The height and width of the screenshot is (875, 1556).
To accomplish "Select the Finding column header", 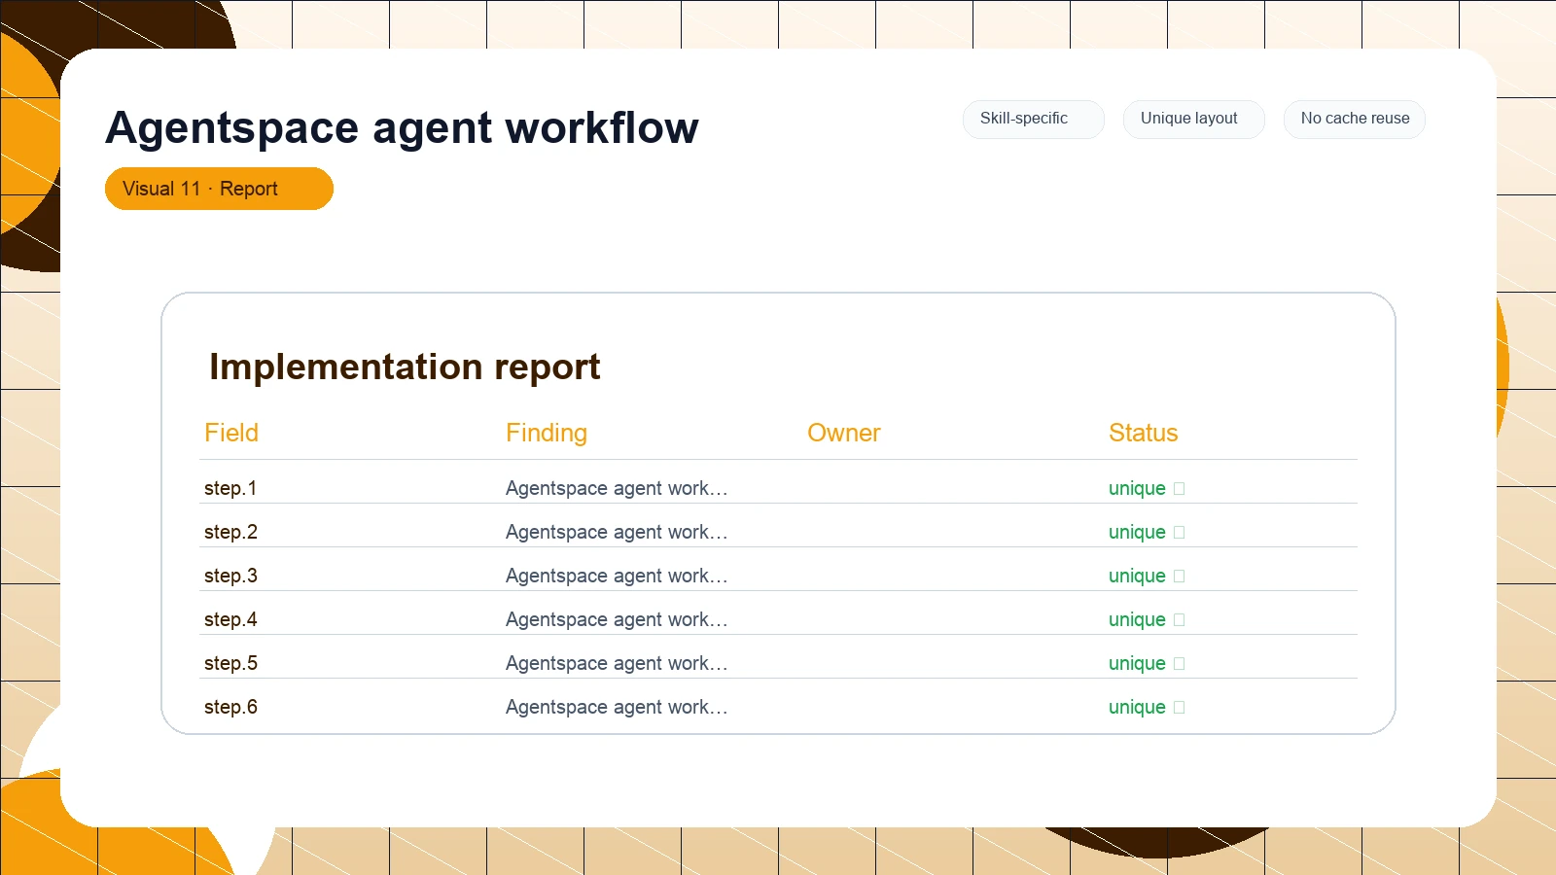I will click(547, 433).
